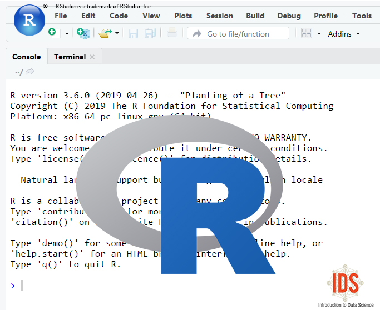Click the Save All documents icon
This screenshot has height=310, width=380.
point(150,33)
